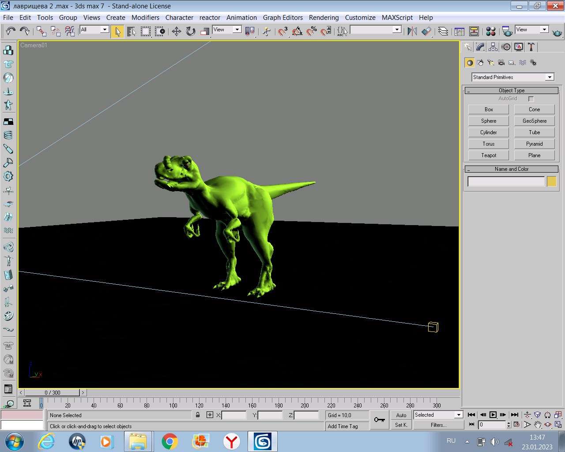Toggle Auto Key animation mode
The height and width of the screenshot is (452, 565).
click(x=401, y=415)
